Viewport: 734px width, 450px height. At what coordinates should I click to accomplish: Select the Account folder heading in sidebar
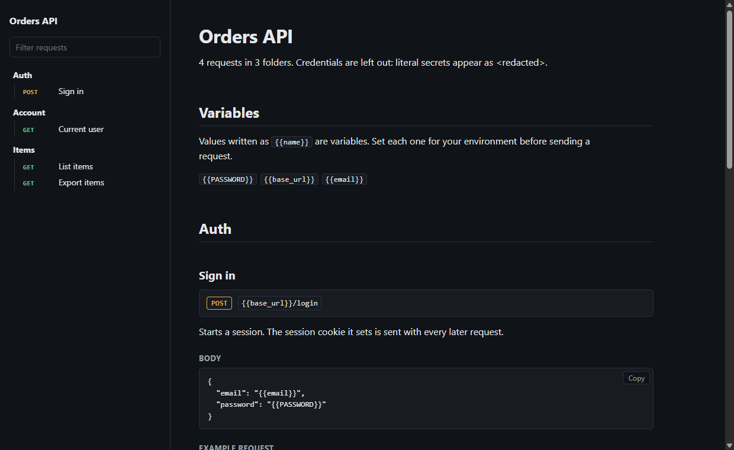click(29, 112)
